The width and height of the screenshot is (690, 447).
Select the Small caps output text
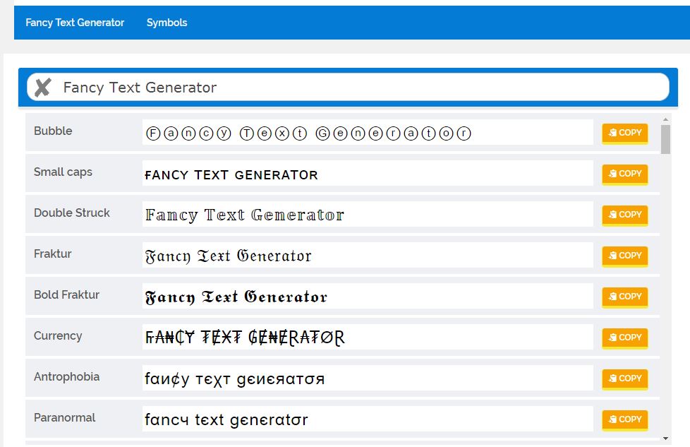(231, 175)
